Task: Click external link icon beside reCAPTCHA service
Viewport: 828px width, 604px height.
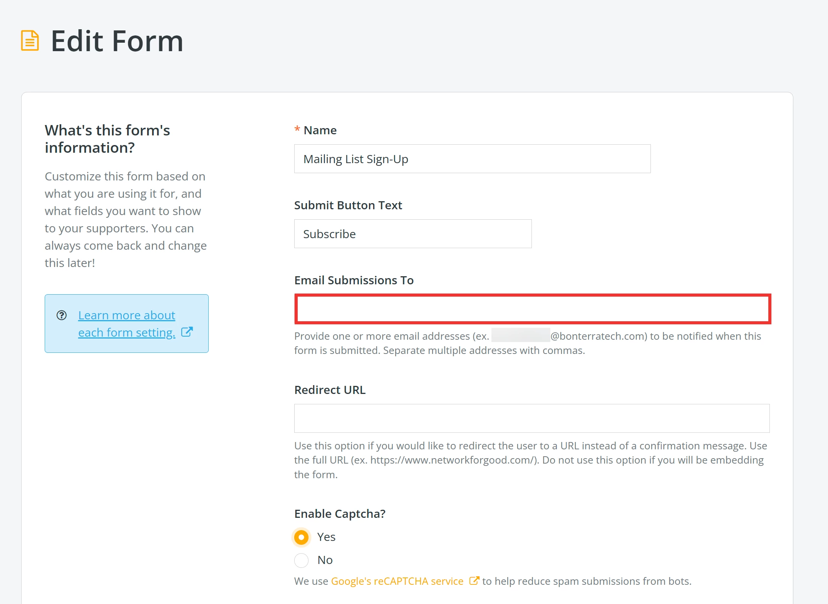Action: click(474, 581)
